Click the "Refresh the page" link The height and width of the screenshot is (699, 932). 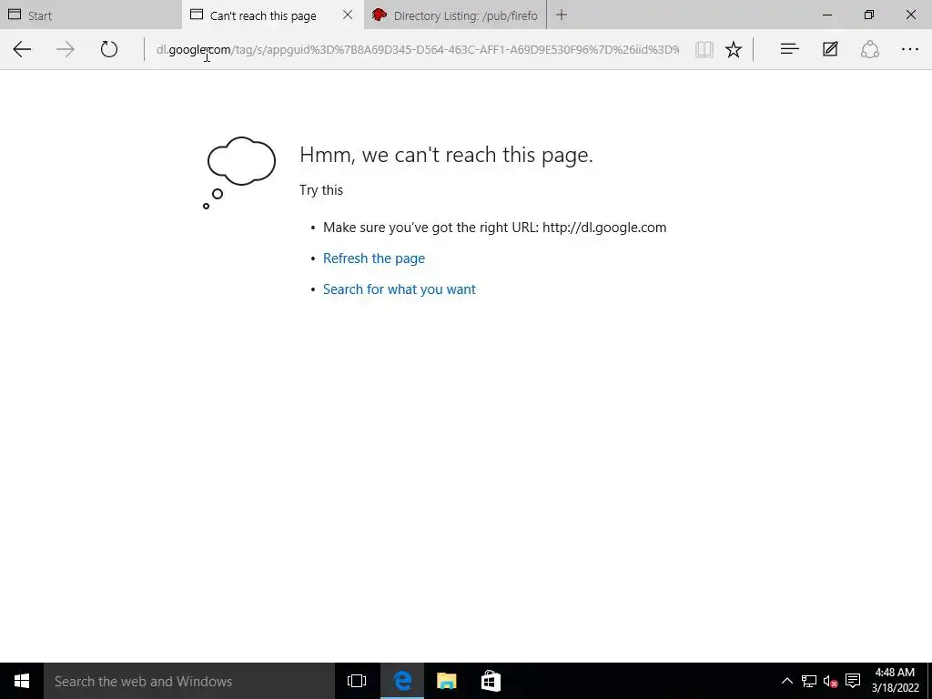coord(374,258)
